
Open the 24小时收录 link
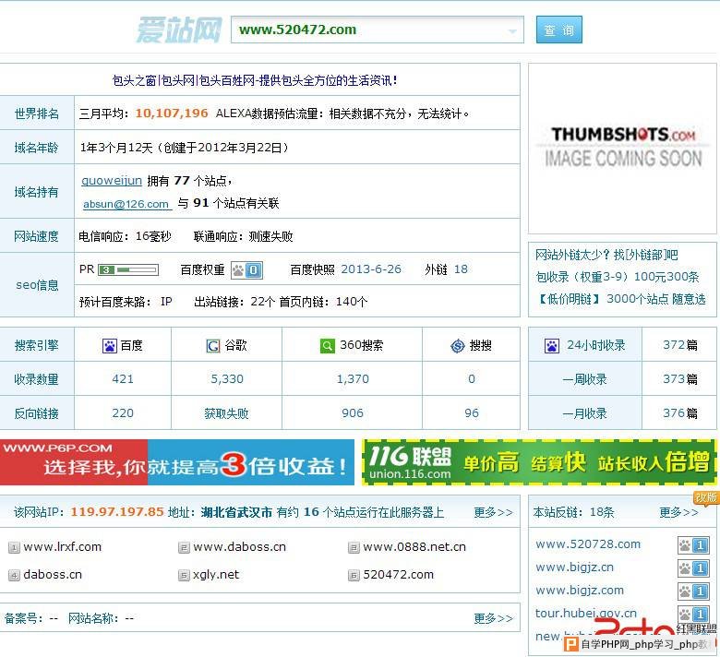point(596,345)
